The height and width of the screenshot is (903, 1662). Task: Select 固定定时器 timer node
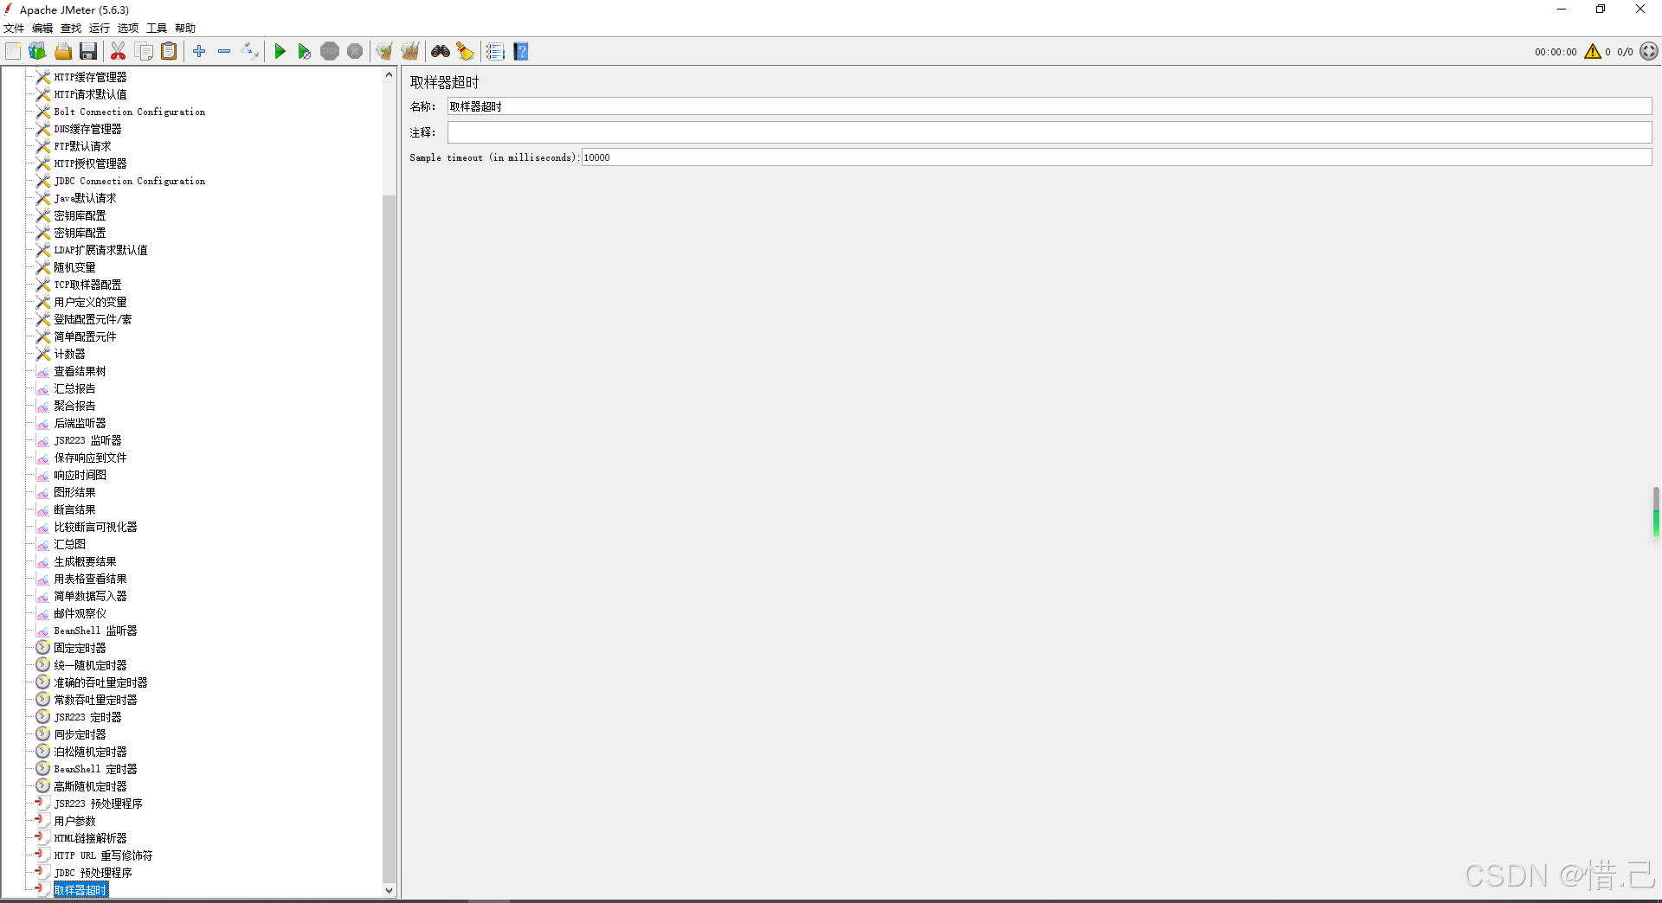click(x=80, y=648)
